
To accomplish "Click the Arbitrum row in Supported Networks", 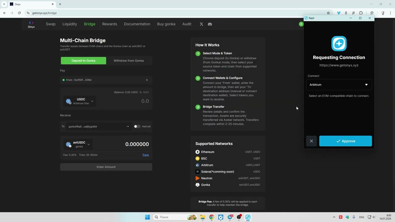I will pyautogui.click(x=228, y=165).
